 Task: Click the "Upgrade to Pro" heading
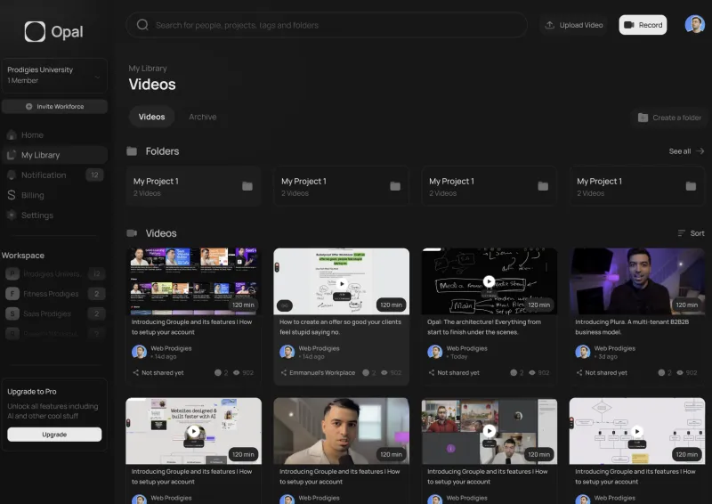click(32, 392)
